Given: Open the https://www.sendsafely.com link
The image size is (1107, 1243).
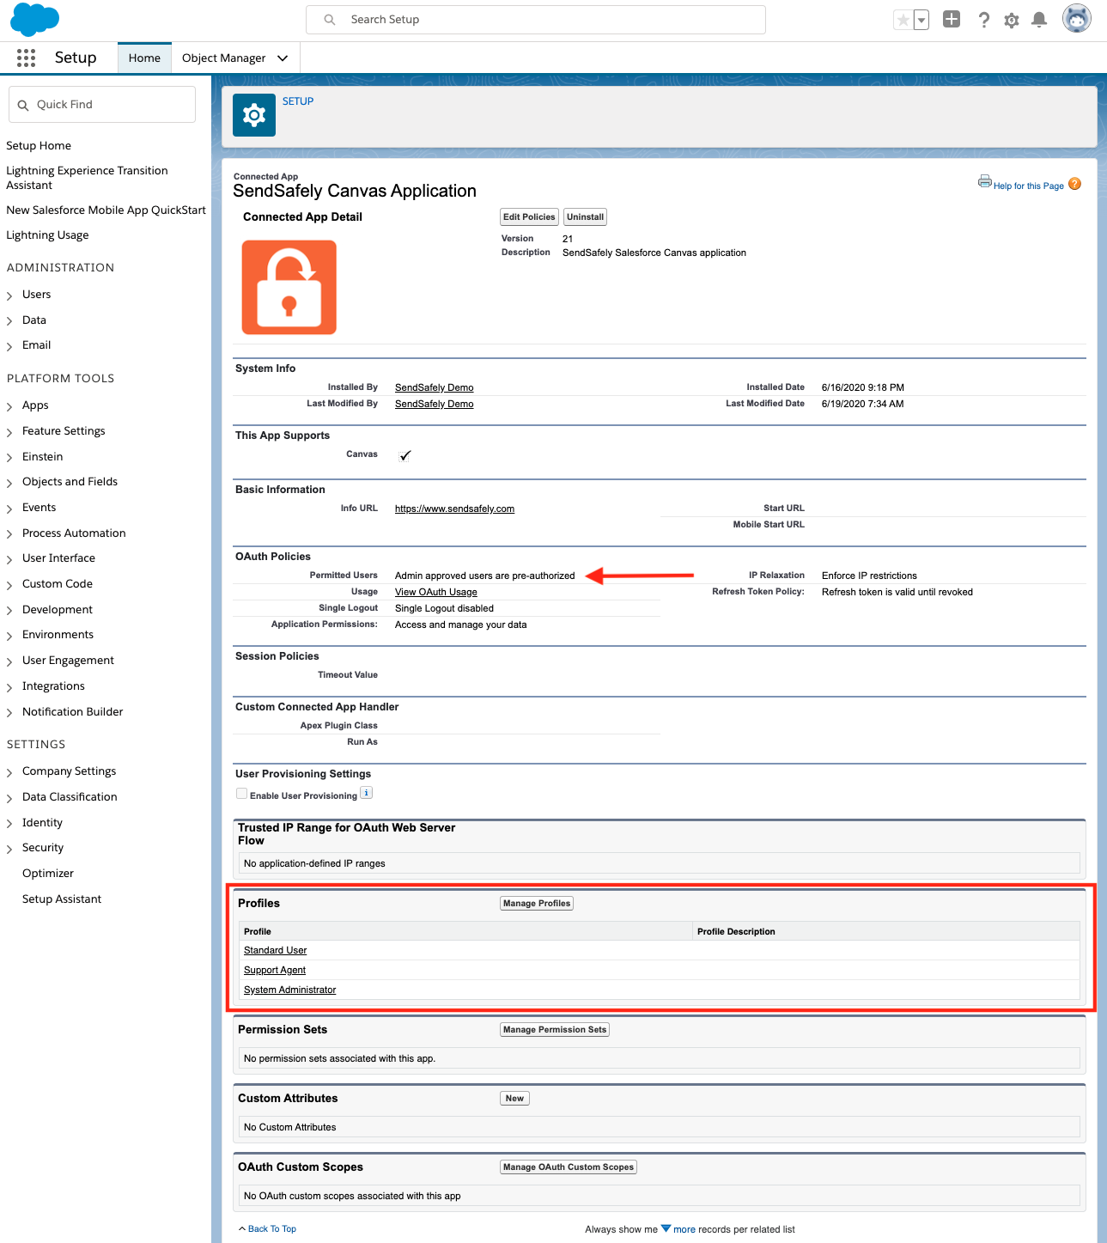Looking at the screenshot, I should [x=454, y=509].
